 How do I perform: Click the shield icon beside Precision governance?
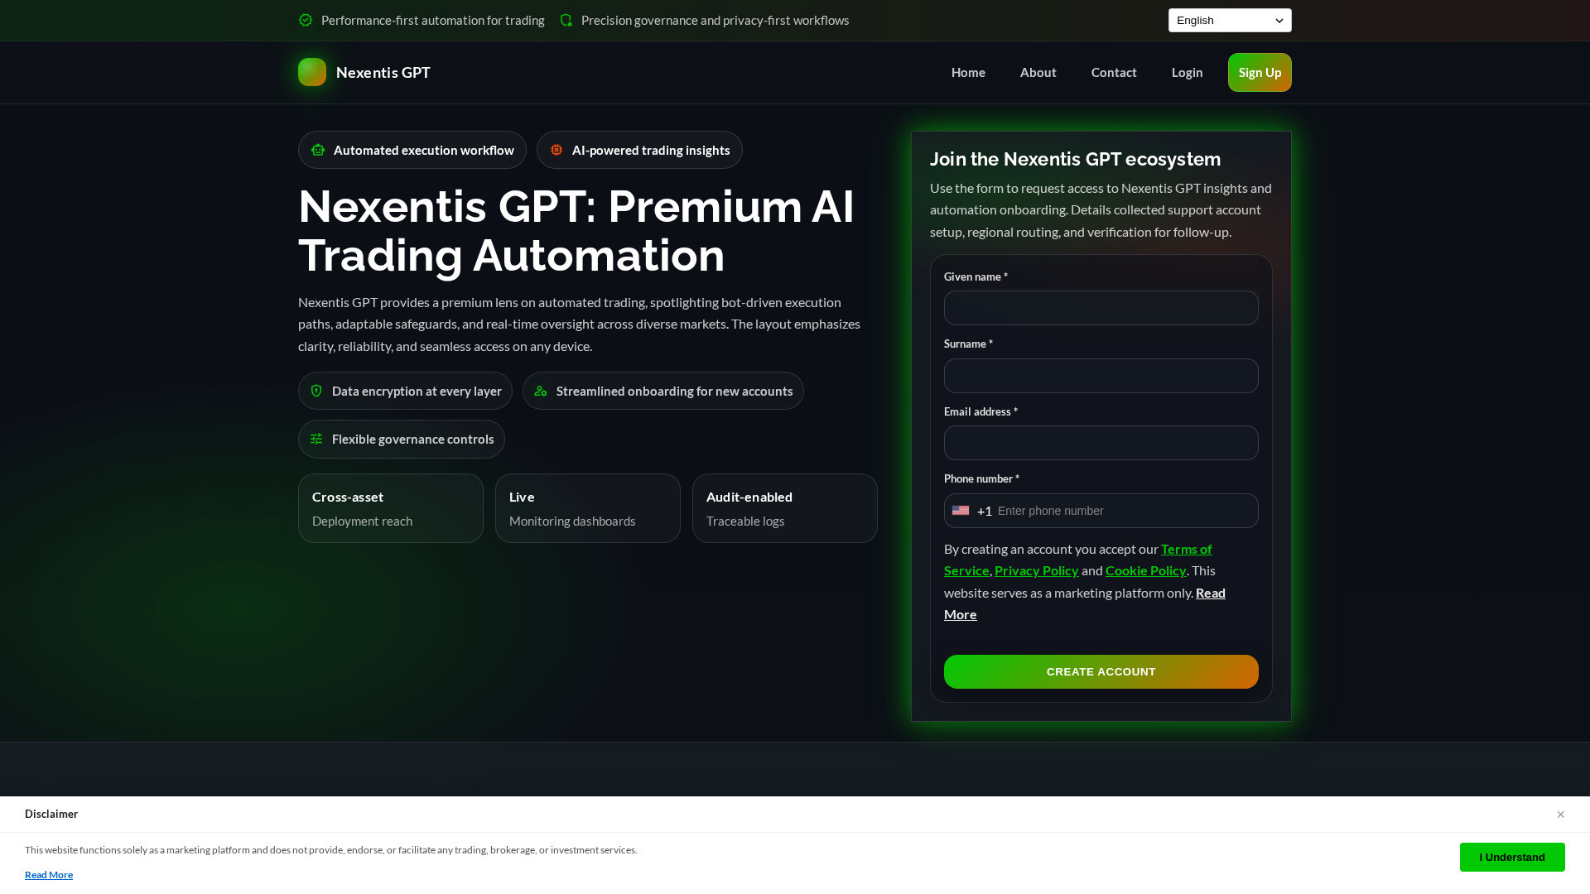566,20
